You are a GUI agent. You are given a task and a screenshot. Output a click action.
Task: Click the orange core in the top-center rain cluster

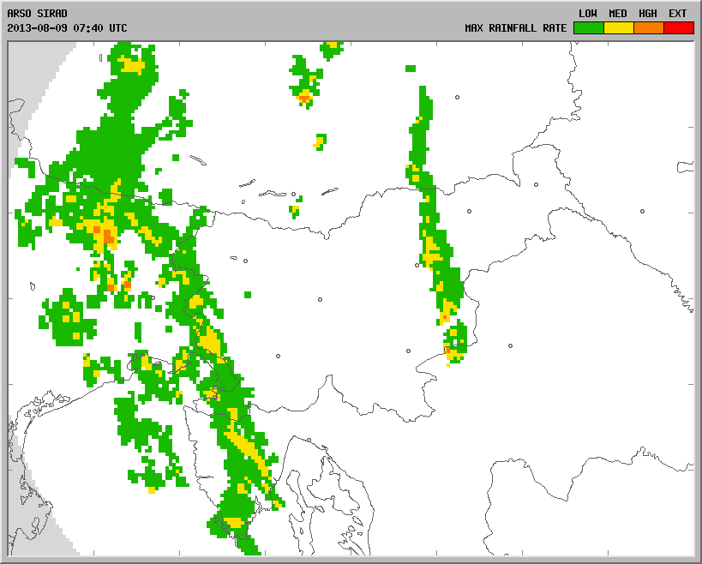[x=304, y=97]
